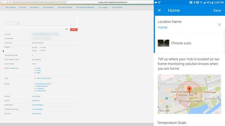Tap the video camera icon in the phone status bar
Screen dimensions: 225x126
[156, 2]
